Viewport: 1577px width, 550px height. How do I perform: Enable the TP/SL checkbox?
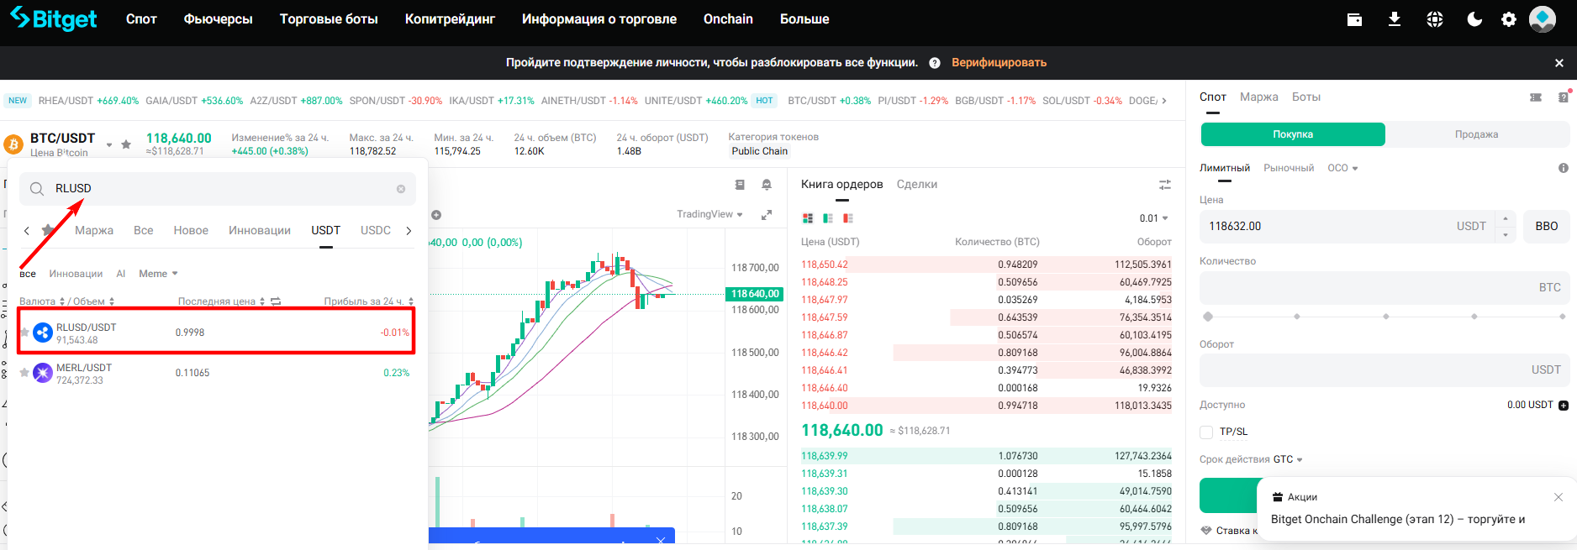[x=1206, y=432]
